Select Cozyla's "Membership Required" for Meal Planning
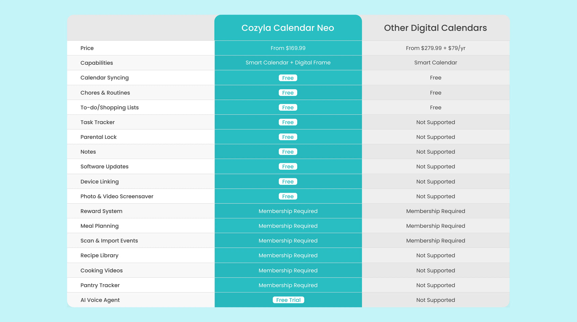This screenshot has width=577, height=322. click(288, 226)
